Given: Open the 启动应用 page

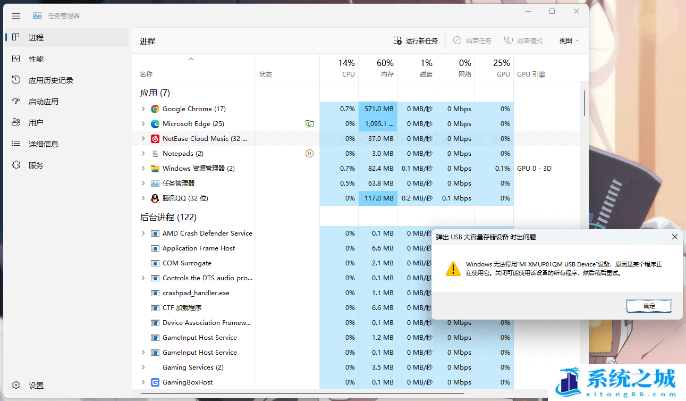Looking at the screenshot, I should click(66, 102).
